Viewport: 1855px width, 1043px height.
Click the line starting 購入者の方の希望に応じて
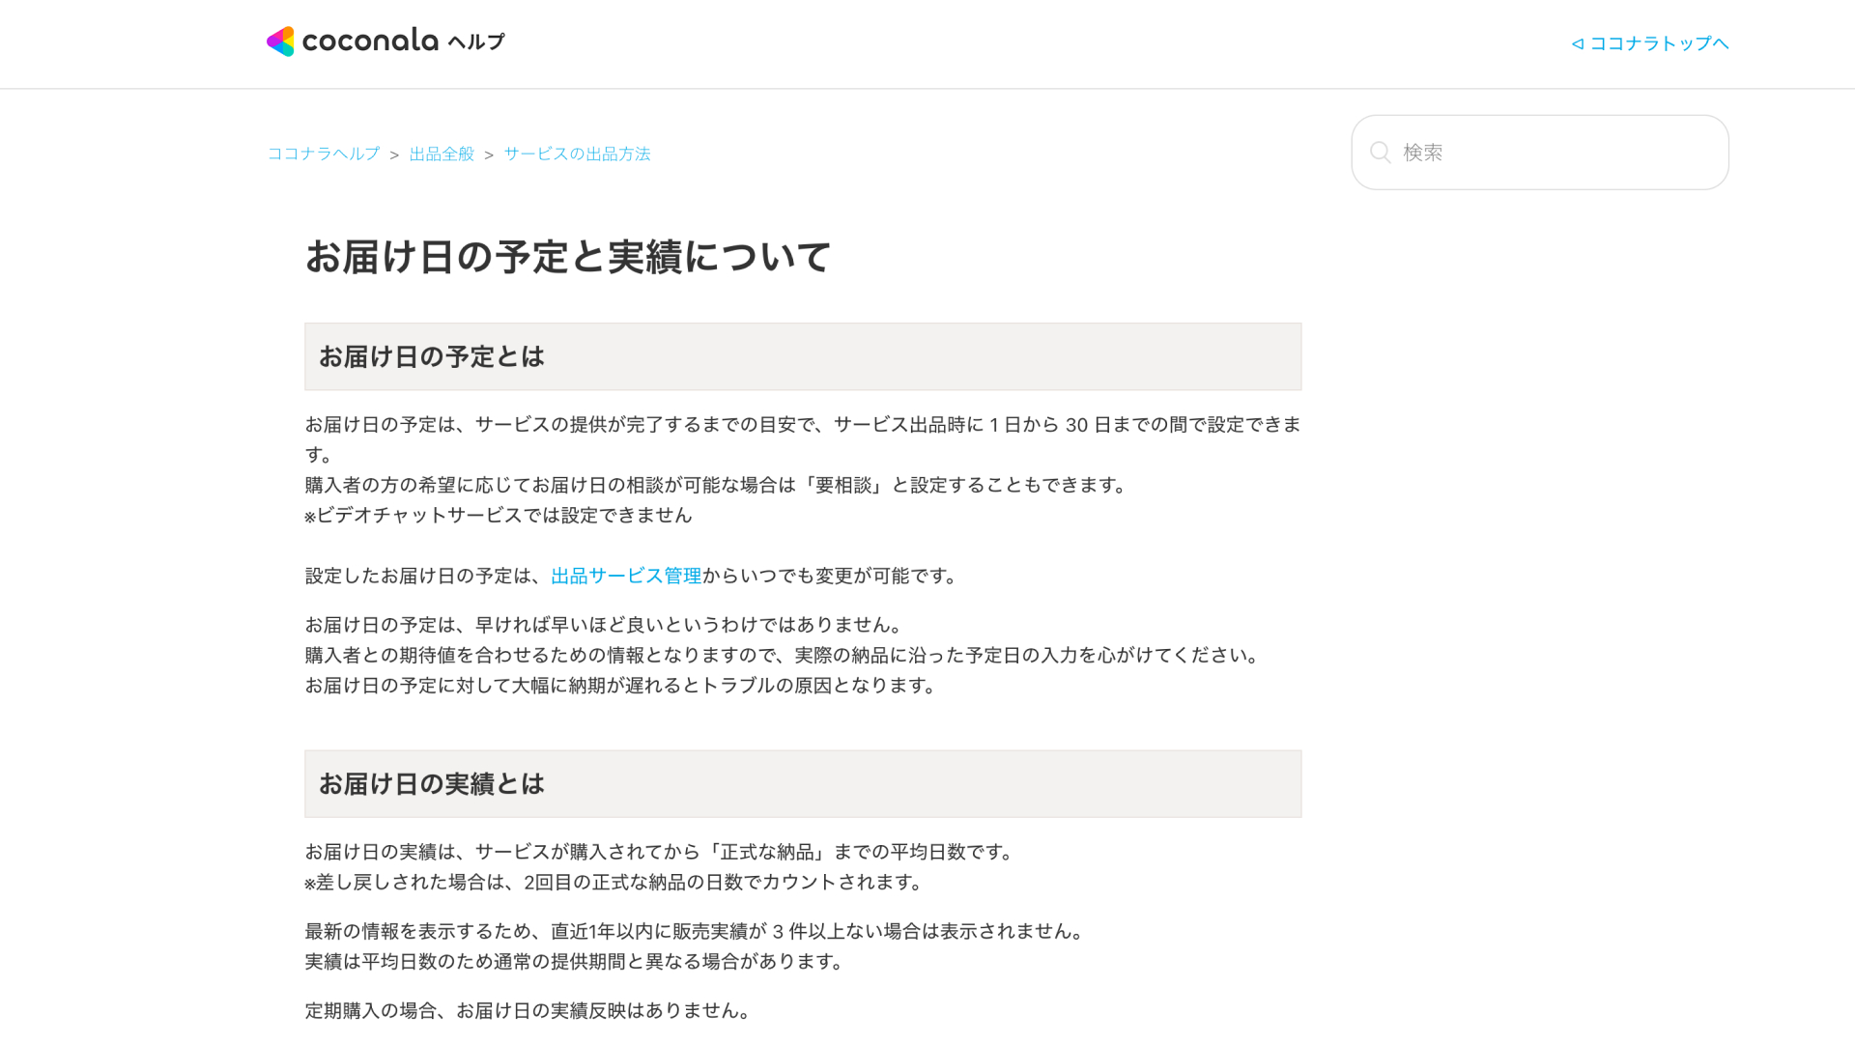coord(716,486)
